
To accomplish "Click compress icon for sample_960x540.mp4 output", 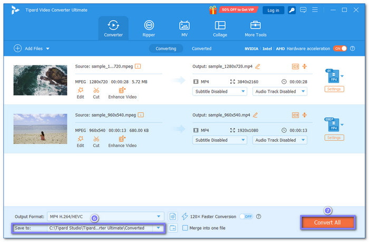I will (x=305, y=115).
